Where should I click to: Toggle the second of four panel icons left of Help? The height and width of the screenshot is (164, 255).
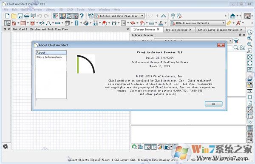62,16
